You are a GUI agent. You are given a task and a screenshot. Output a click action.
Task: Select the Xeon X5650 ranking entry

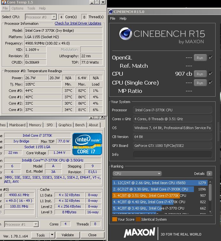coord(160,183)
